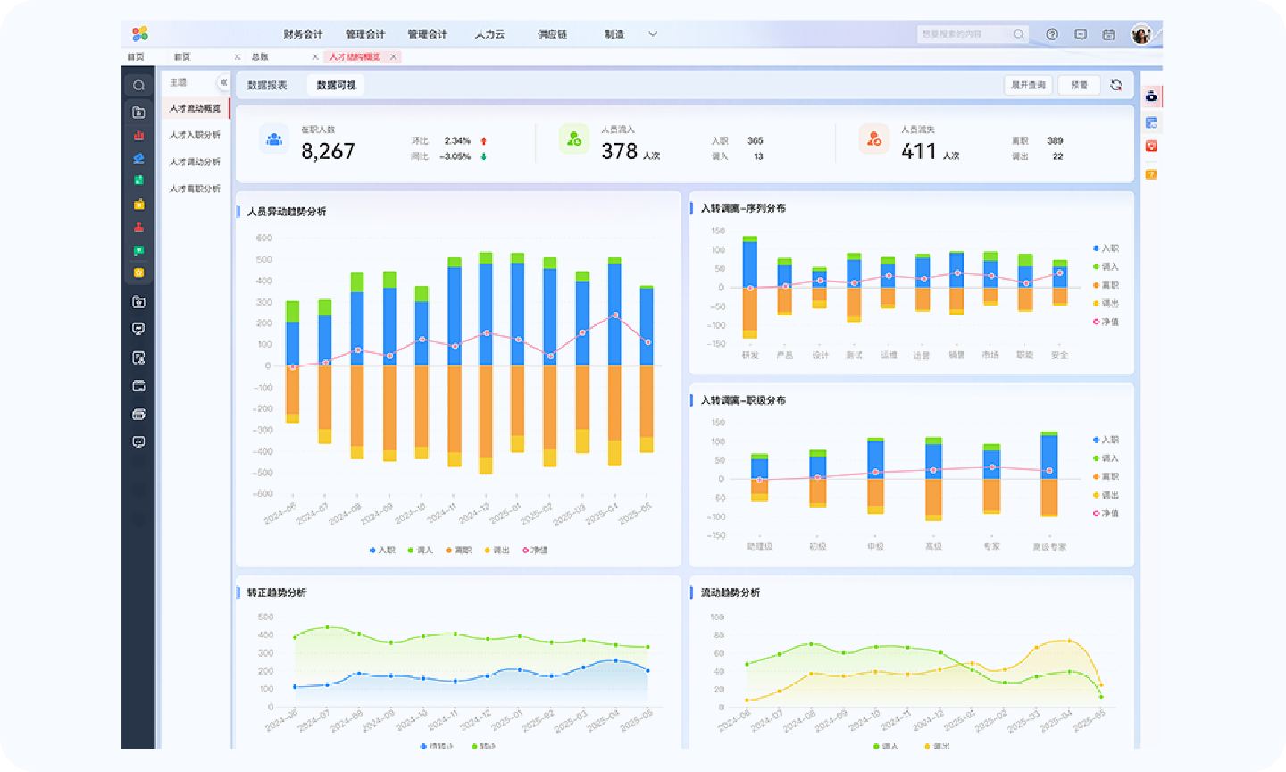Click the refresh icon beside 预警 button
The image size is (1286, 772).
click(1116, 85)
